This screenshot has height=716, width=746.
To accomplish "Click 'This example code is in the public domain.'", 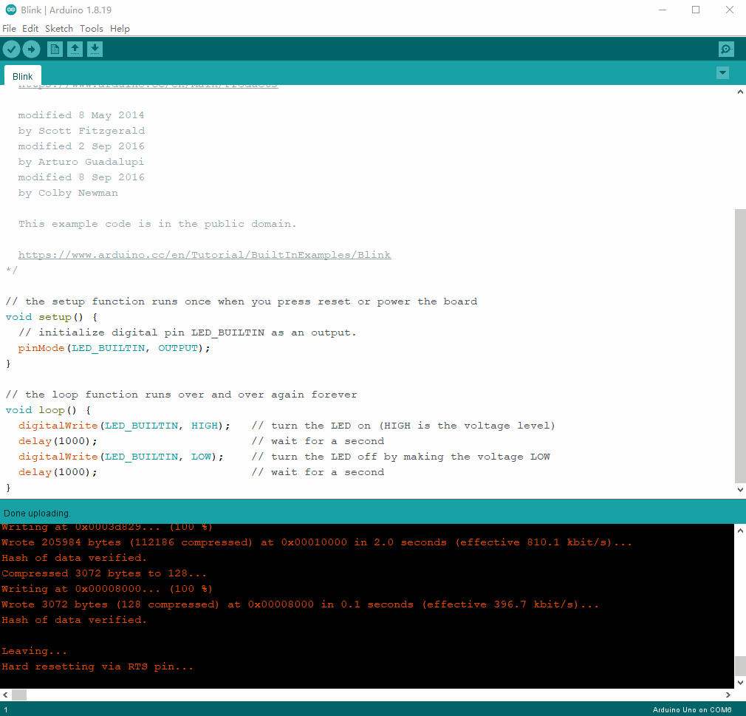I will pos(157,224).
